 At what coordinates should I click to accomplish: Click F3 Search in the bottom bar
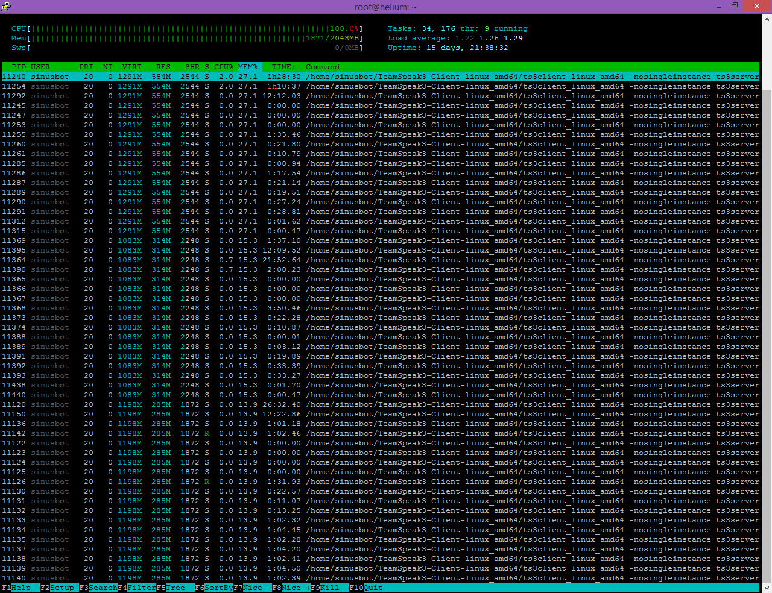[98, 588]
